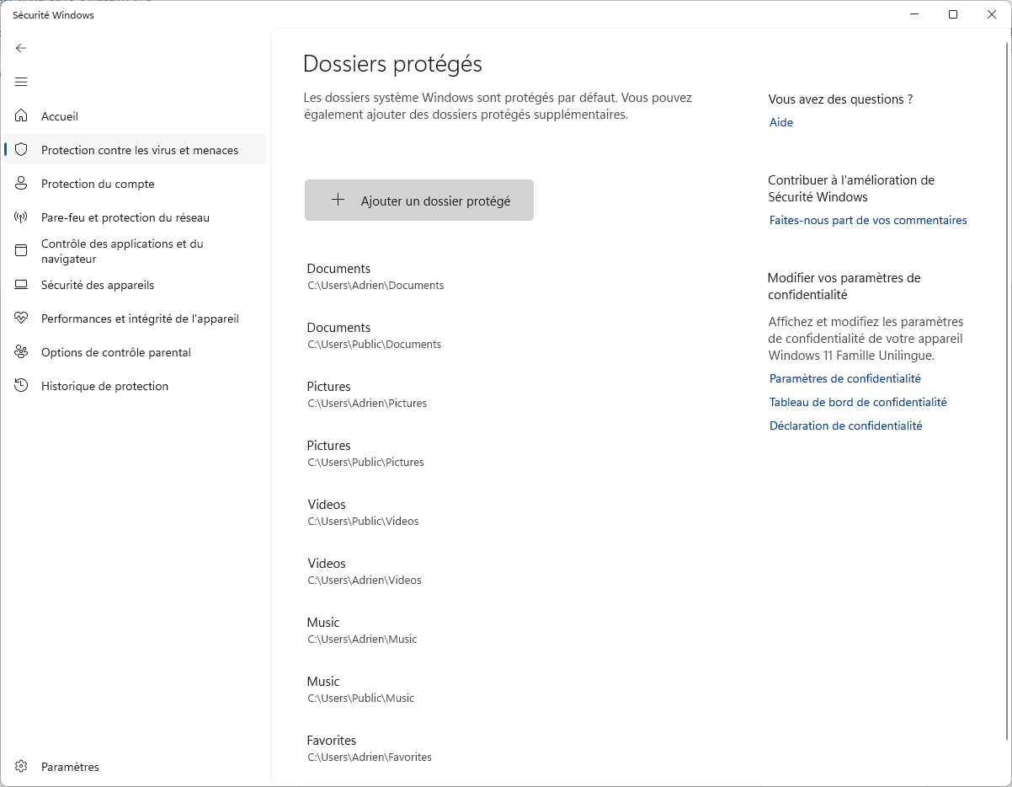Click the Dossiers protégés page heading
Viewport: 1012px width, 787px height.
[x=392, y=65]
